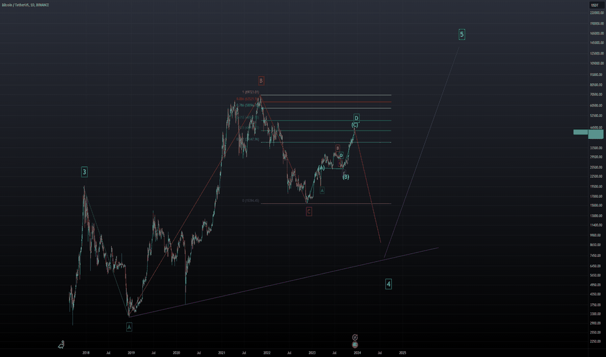Viewport: 606px width, 357px height.
Task: Click the 2021 time axis label
Action: click(222, 352)
